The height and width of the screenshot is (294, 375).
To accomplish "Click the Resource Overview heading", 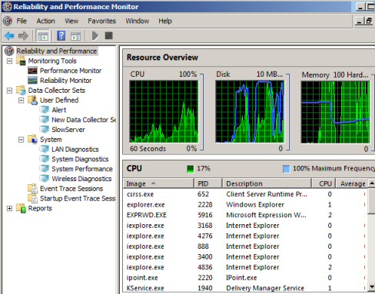I will (x=162, y=58).
